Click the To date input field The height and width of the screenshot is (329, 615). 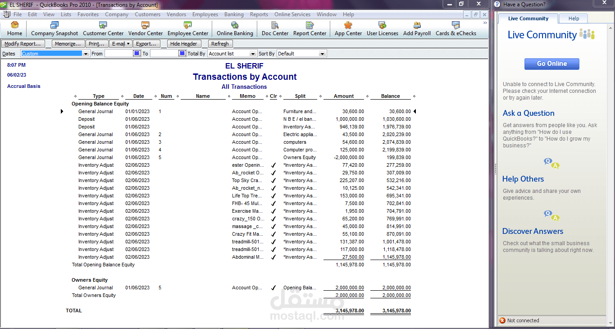(164, 53)
